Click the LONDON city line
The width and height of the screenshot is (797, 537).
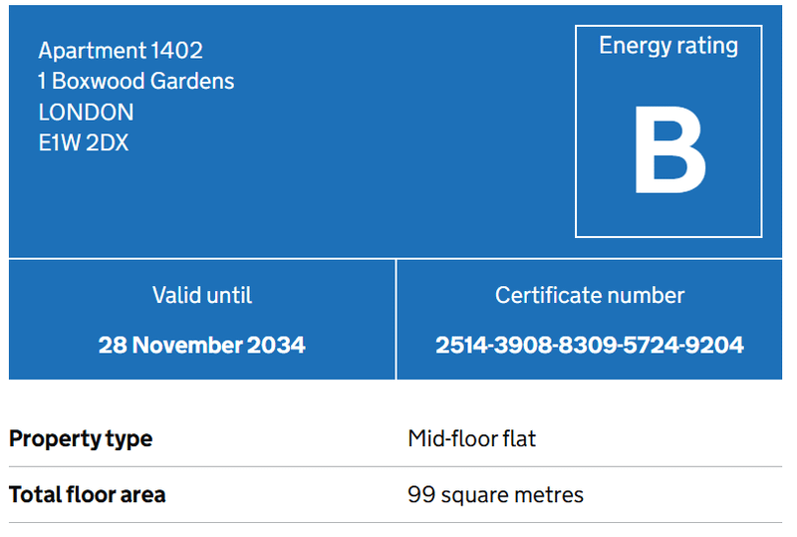86,112
